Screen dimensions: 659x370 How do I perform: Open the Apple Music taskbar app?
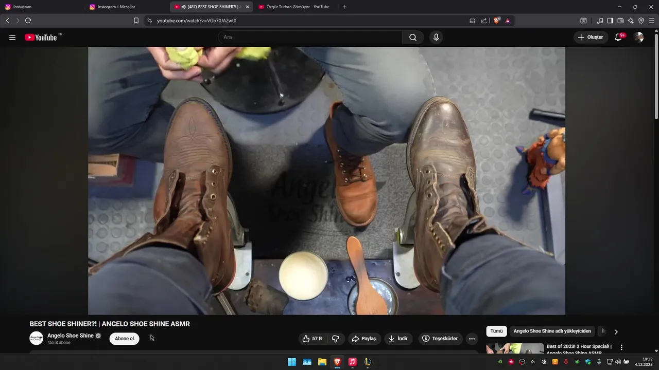coord(352,362)
